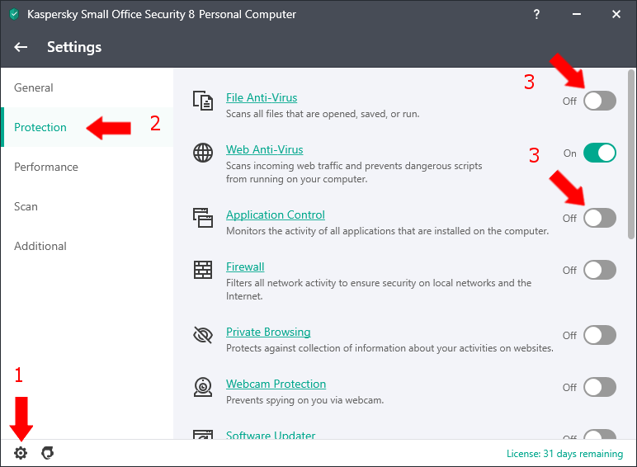The width and height of the screenshot is (637, 467).
Task: Click the Web Anti-Virus globe icon
Action: [203, 153]
